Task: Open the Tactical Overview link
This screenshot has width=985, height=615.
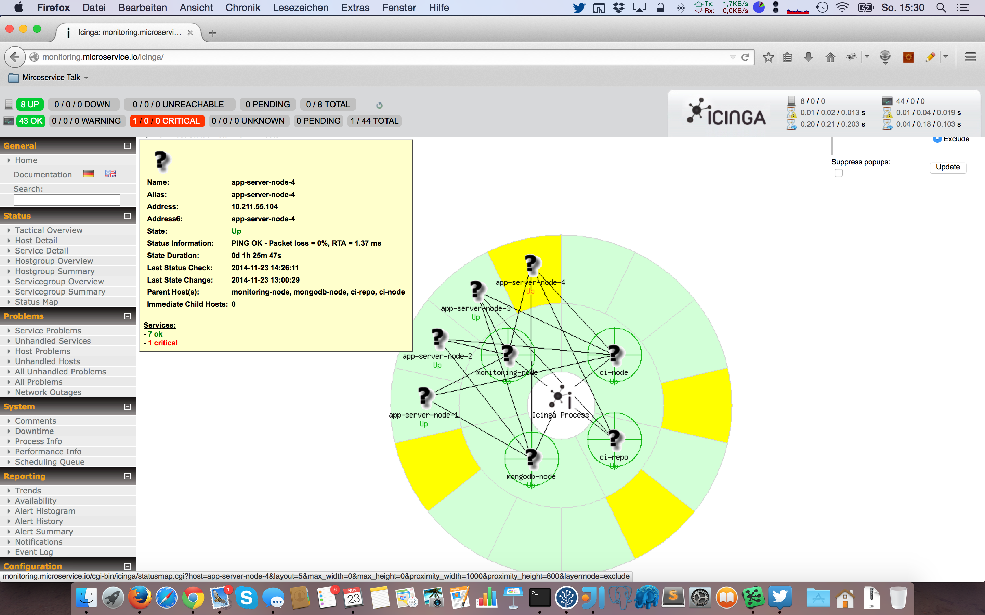Action: click(x=49, y=230)
